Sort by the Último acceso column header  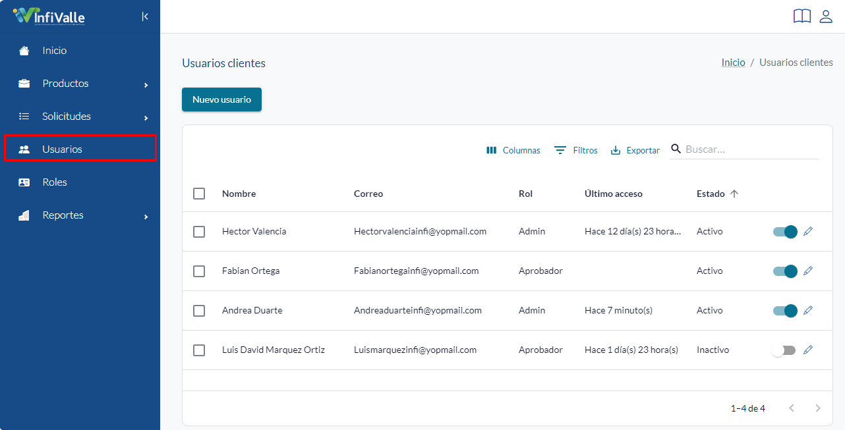click(613, 194)
